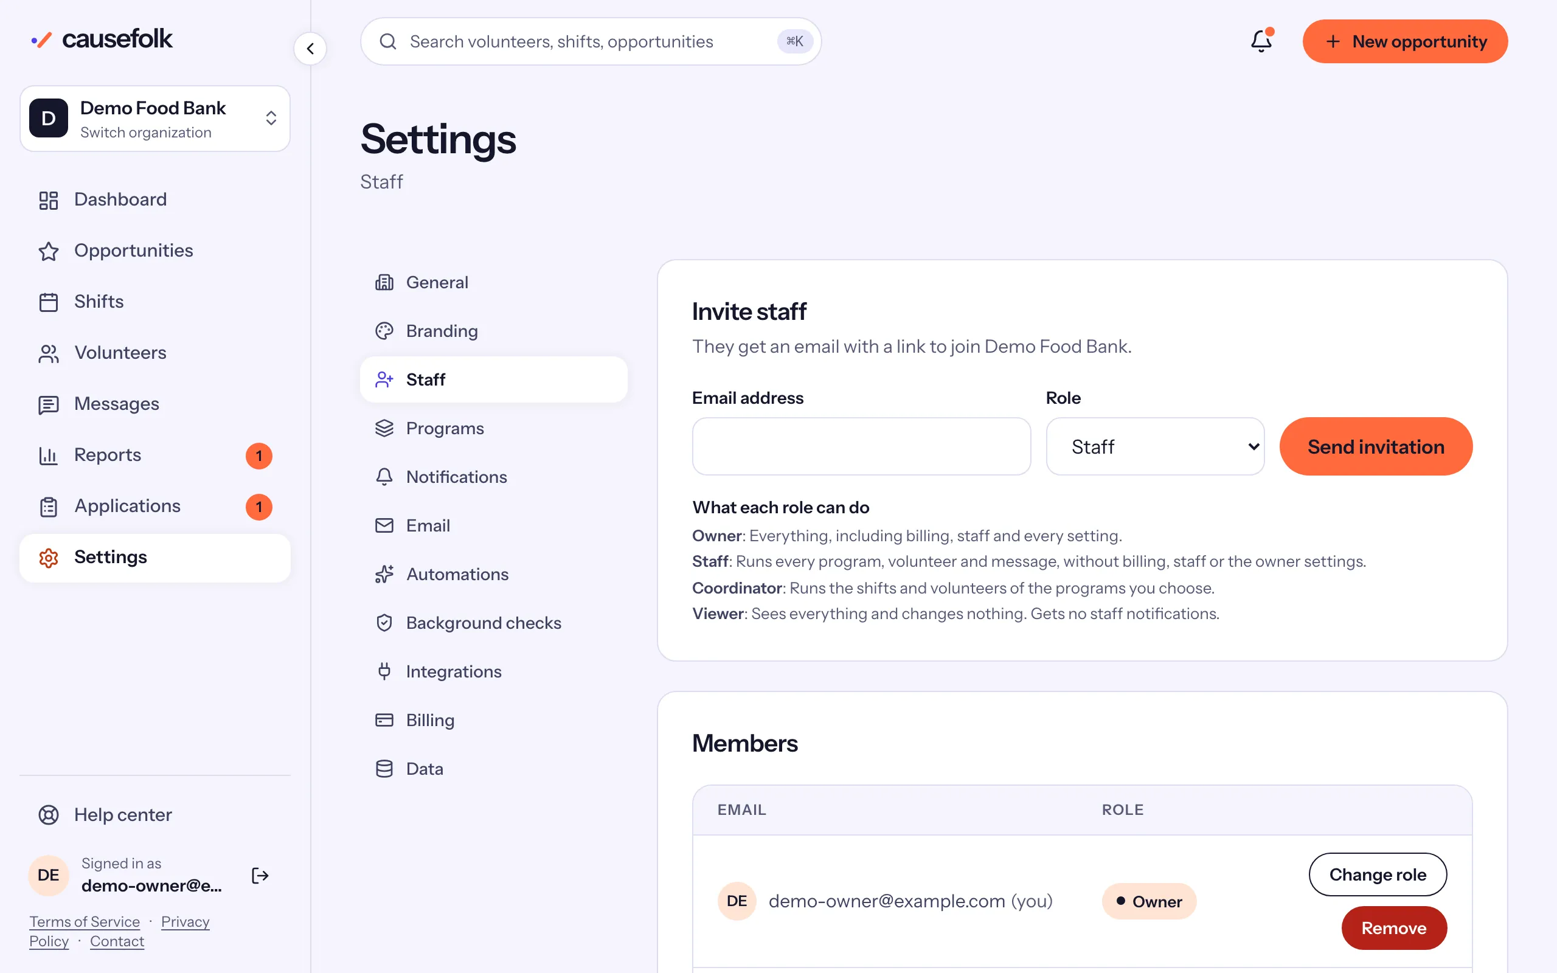1557x973 pixels.
Task: Select the Email settings tab
Action: [493, 525]
